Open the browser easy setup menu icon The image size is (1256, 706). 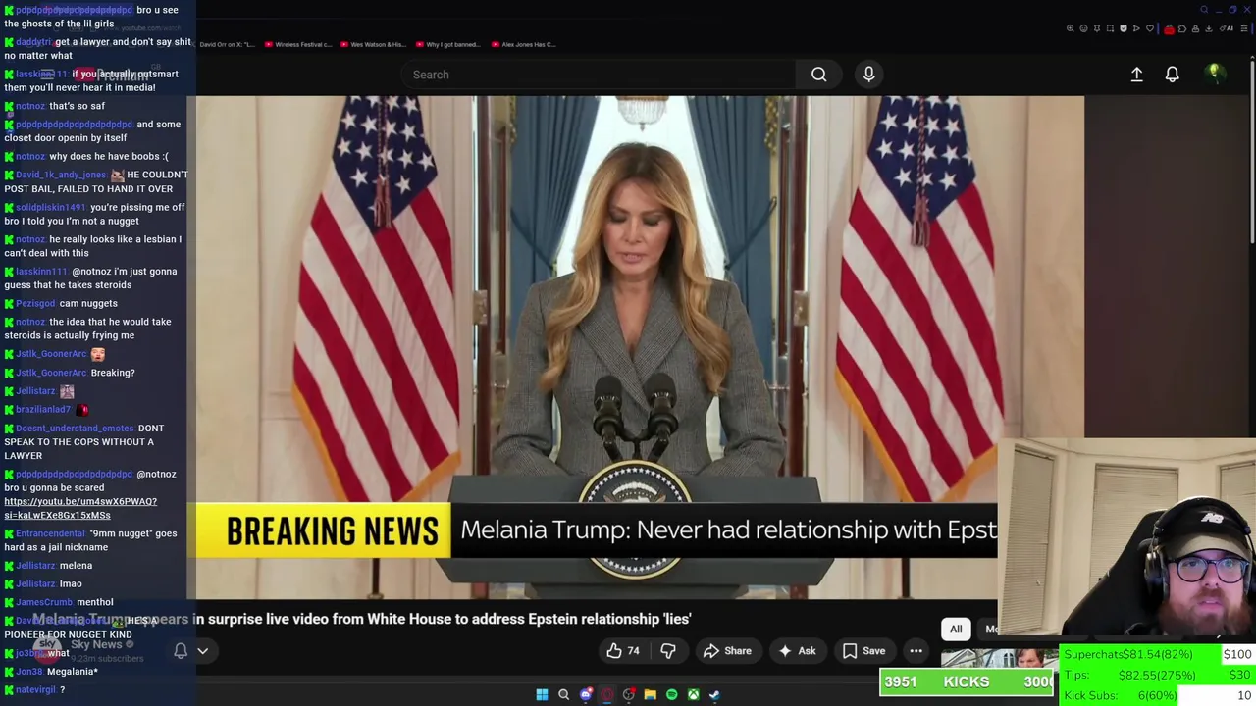coord(1244,28)
